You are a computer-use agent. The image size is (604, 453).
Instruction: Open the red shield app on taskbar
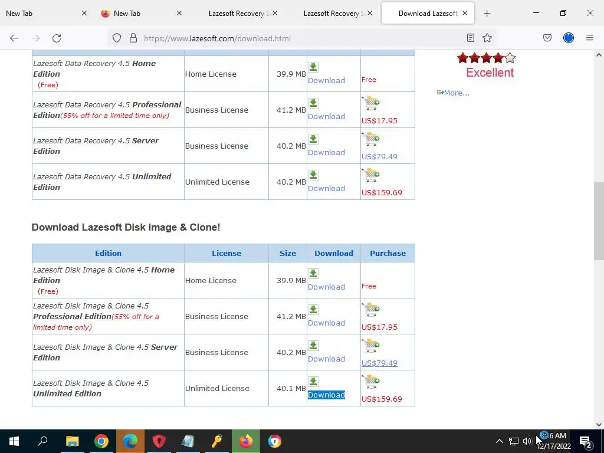click(x=159, y=441)
